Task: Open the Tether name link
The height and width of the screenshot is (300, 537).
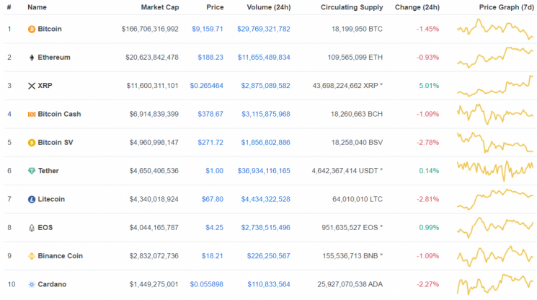Action: pos(48,171)
